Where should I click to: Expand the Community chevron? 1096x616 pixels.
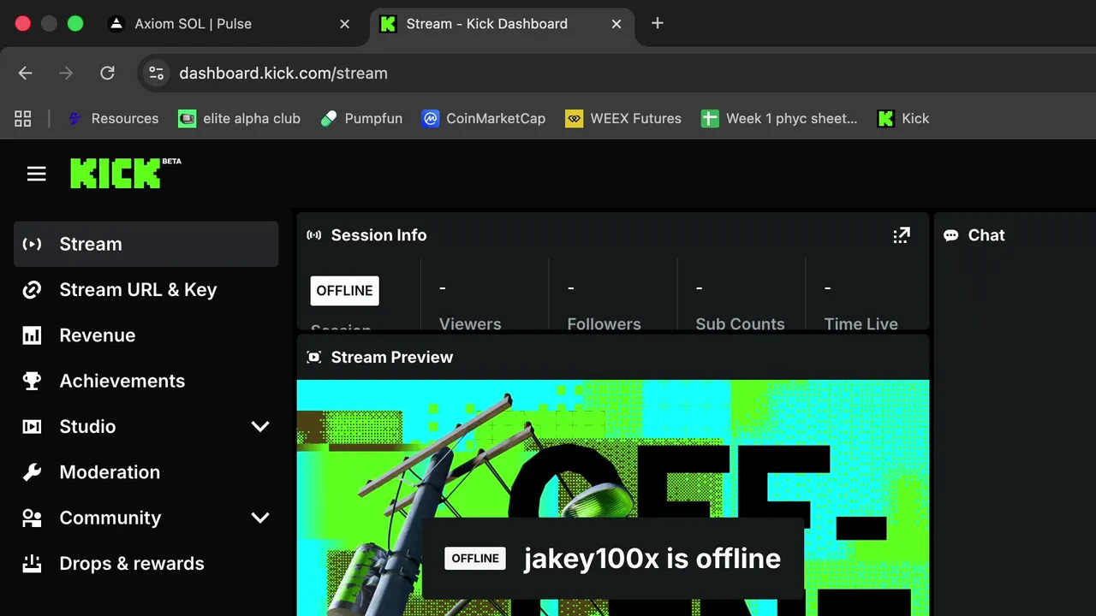point(260,518)
